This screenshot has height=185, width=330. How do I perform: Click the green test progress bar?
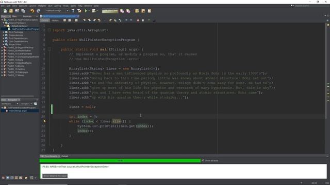(x=120, y=161)
